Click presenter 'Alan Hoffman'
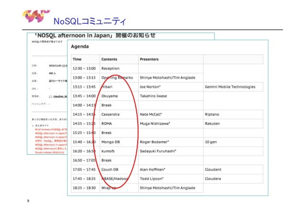Viewport: 305px width, 216px height. (x=152, y=170)
